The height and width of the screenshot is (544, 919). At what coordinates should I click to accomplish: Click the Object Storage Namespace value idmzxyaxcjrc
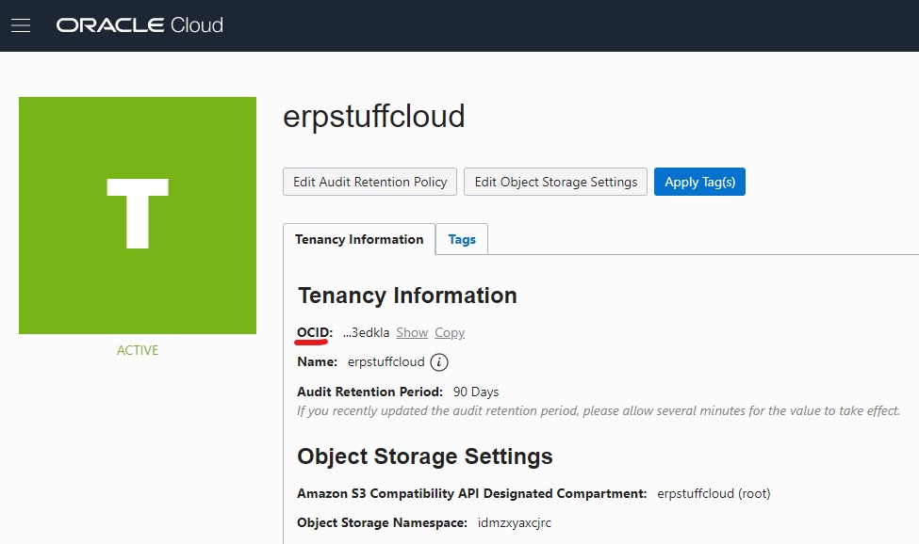515,522
